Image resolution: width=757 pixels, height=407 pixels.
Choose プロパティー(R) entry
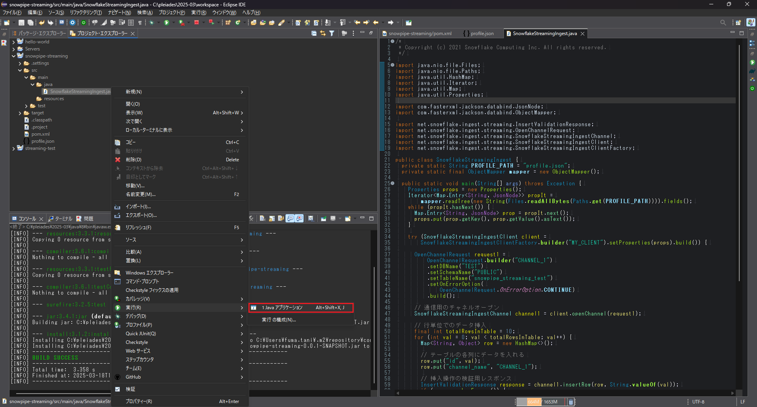[180, 401]
